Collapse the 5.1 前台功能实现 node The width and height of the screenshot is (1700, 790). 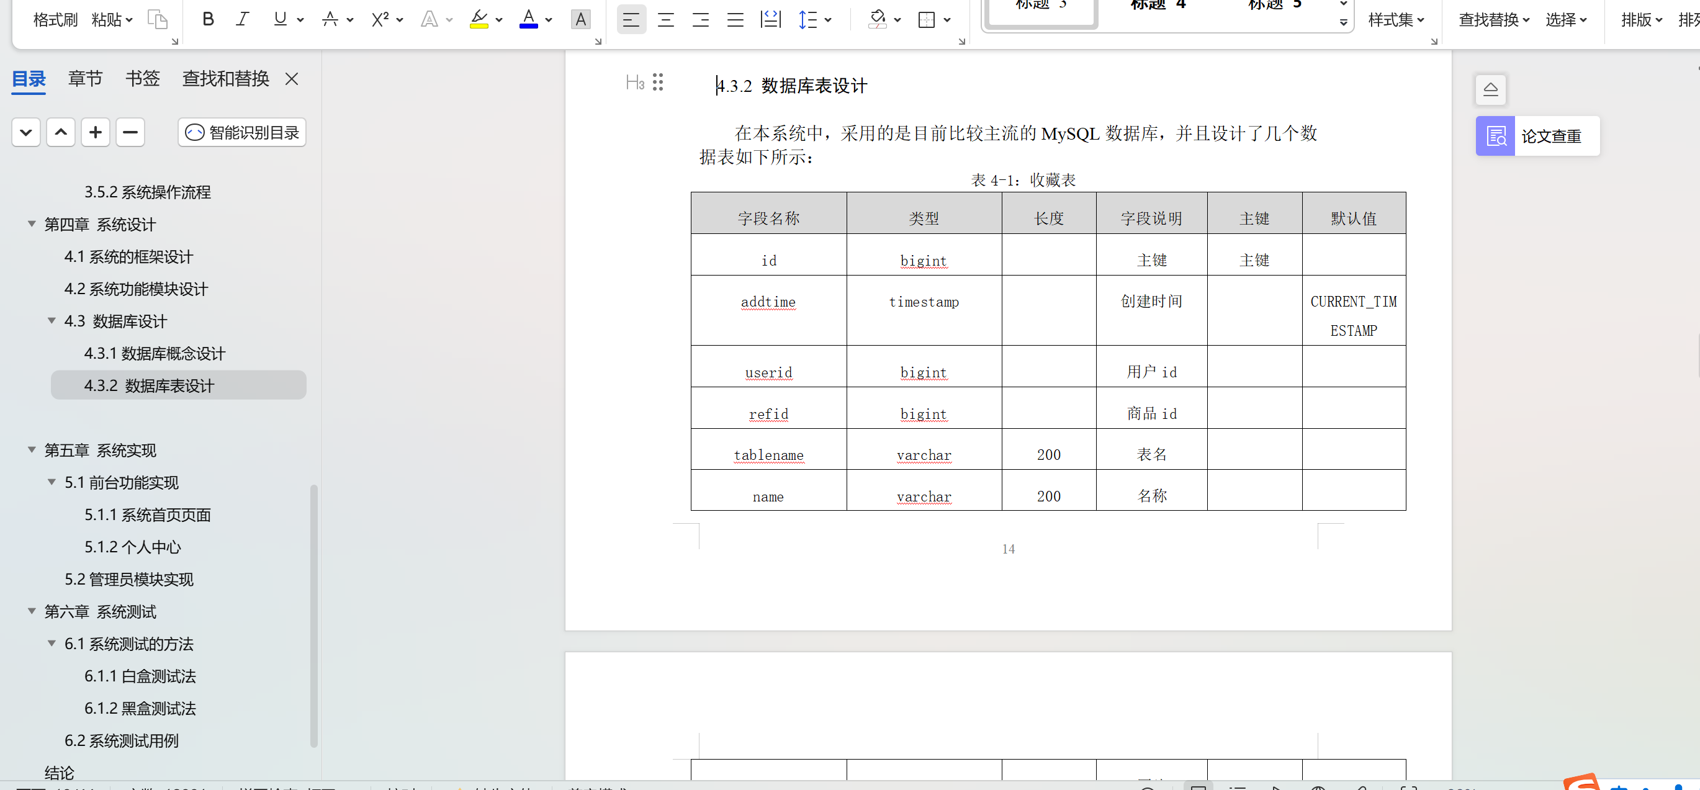(x=52, y=482)
